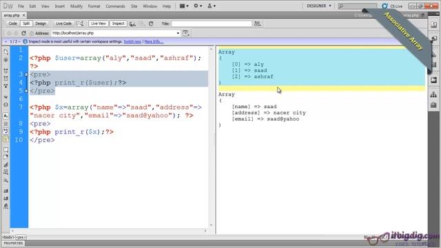Image resolution: width=441 pixels, height=248 pixels.
Task: Click the Outdent Code icon
Action: pyautogui.click(x=6, y=198)
